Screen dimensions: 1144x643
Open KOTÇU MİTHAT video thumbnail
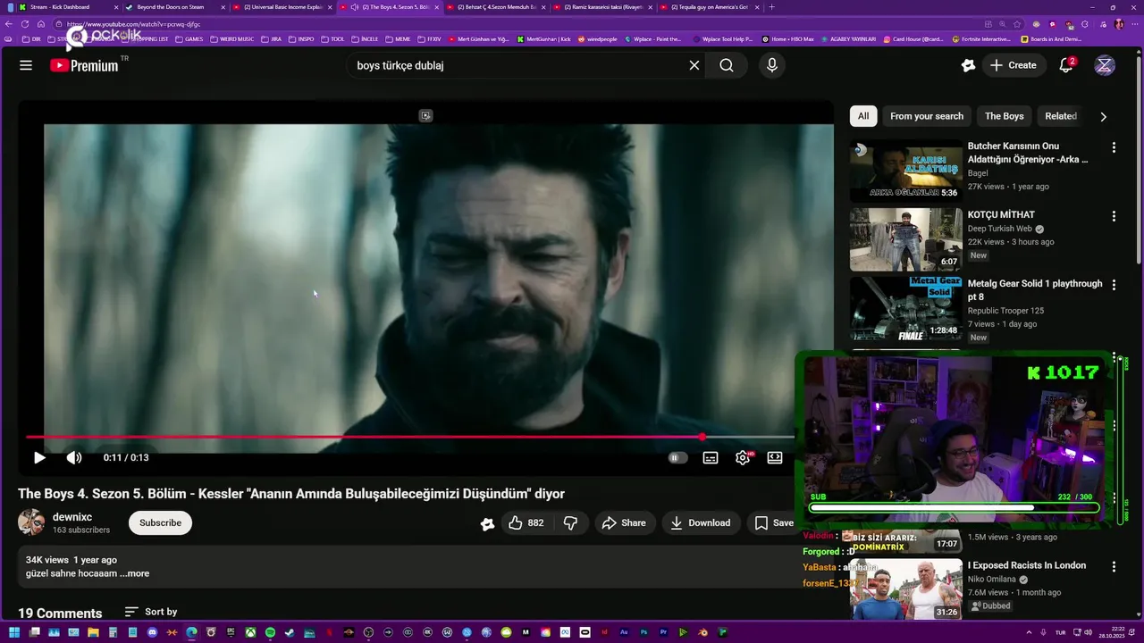tap(906, 239)
